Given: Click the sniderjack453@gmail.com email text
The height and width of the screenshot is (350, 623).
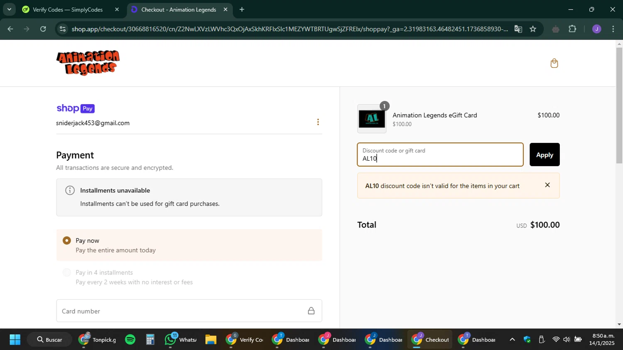Looking at the screenshot, I should [93, 123].
